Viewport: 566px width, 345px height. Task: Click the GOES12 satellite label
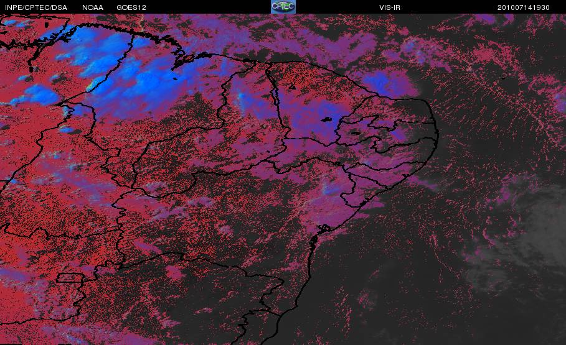point(131,7)
